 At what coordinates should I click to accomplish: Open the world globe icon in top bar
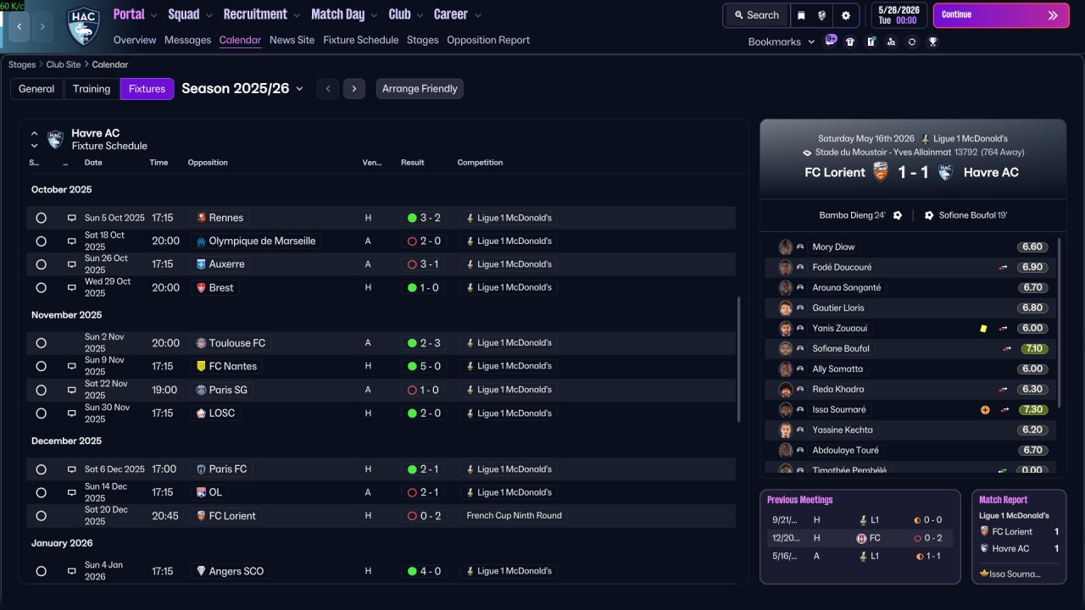[822, 15]
